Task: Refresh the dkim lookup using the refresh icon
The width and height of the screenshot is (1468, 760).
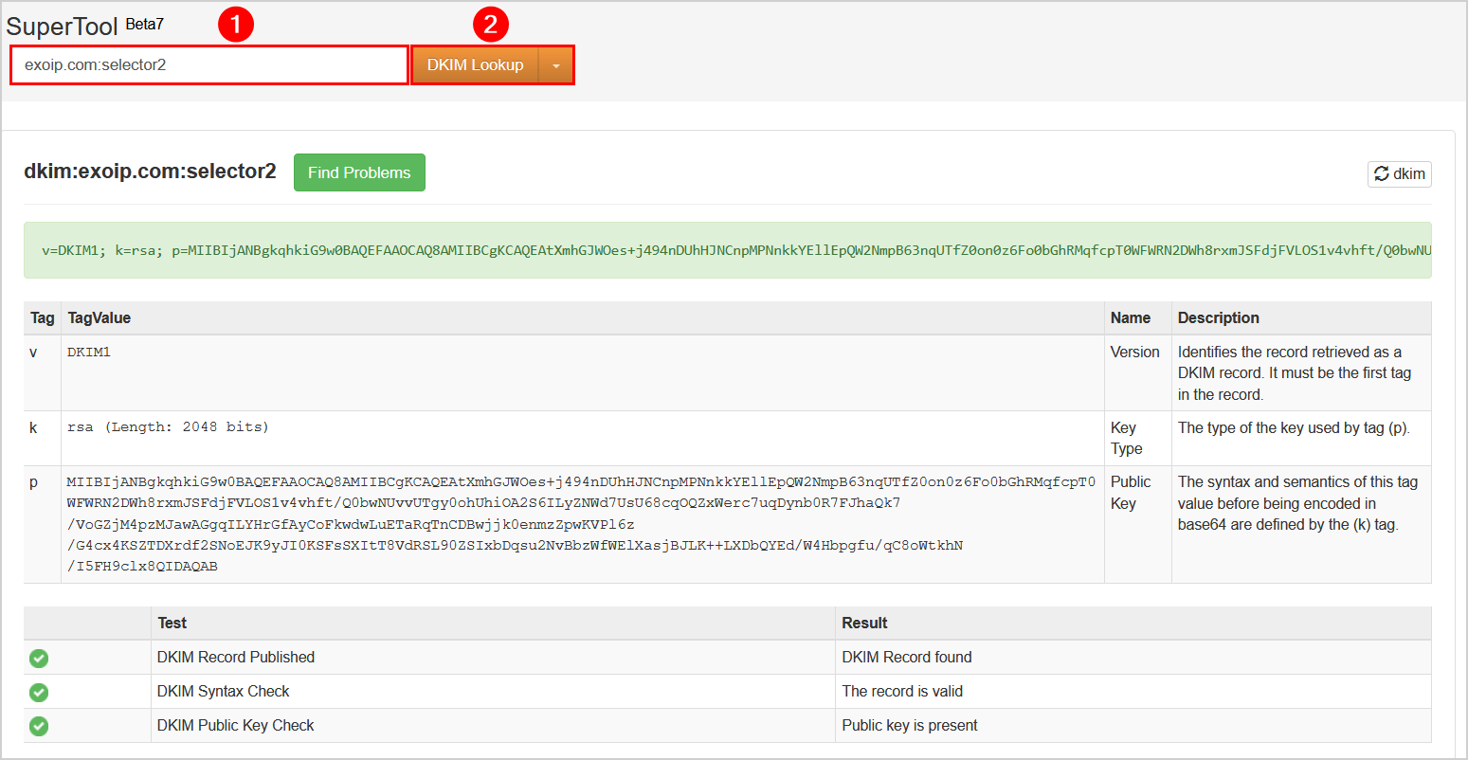Action: (1400, 173)
